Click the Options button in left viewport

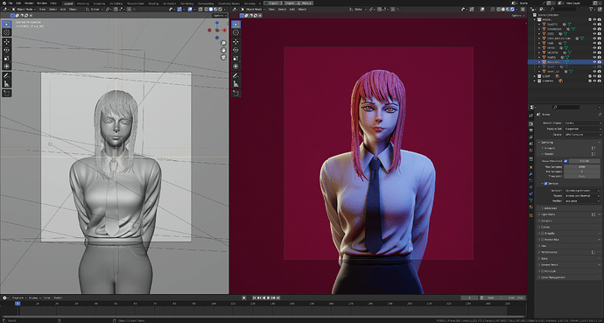coord(220,16)
